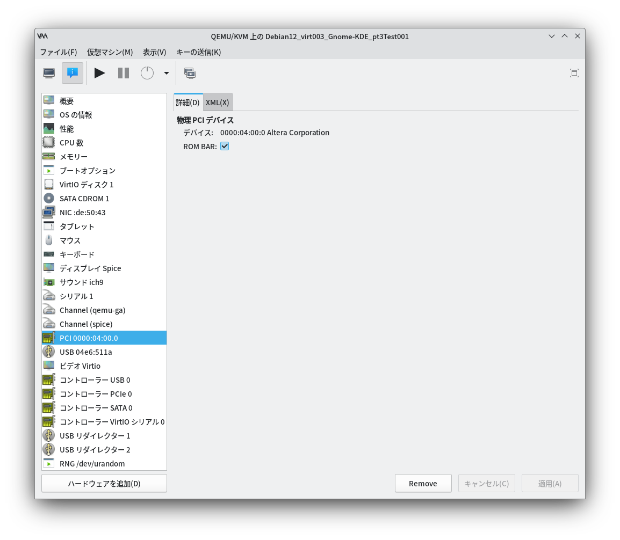Switch to the 詳細(D) tab
Screen dimensions: 620x540
(x=188, y=103)
